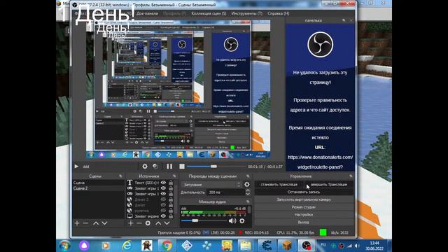Show the hidden Донат 2 source
Image resolution: width=448 pixels, height=252 pixels.
coord(163,199)
